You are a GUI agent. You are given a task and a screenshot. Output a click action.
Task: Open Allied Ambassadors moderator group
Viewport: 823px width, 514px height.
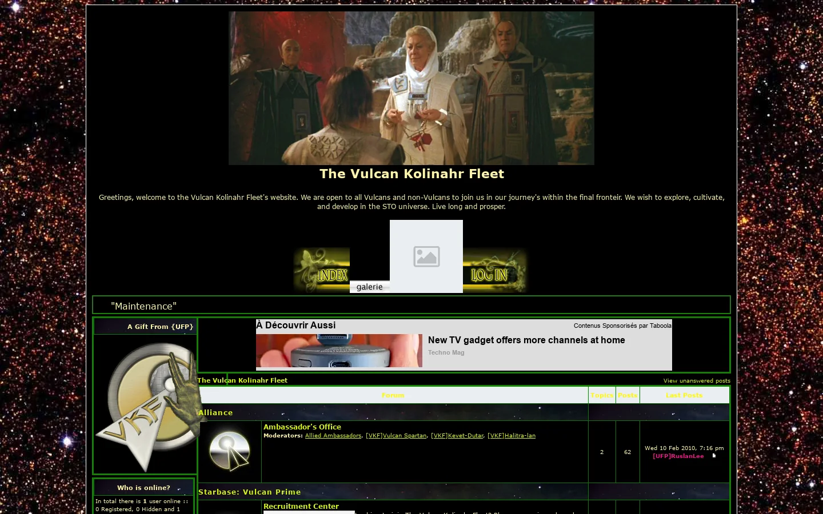[333, 436]
